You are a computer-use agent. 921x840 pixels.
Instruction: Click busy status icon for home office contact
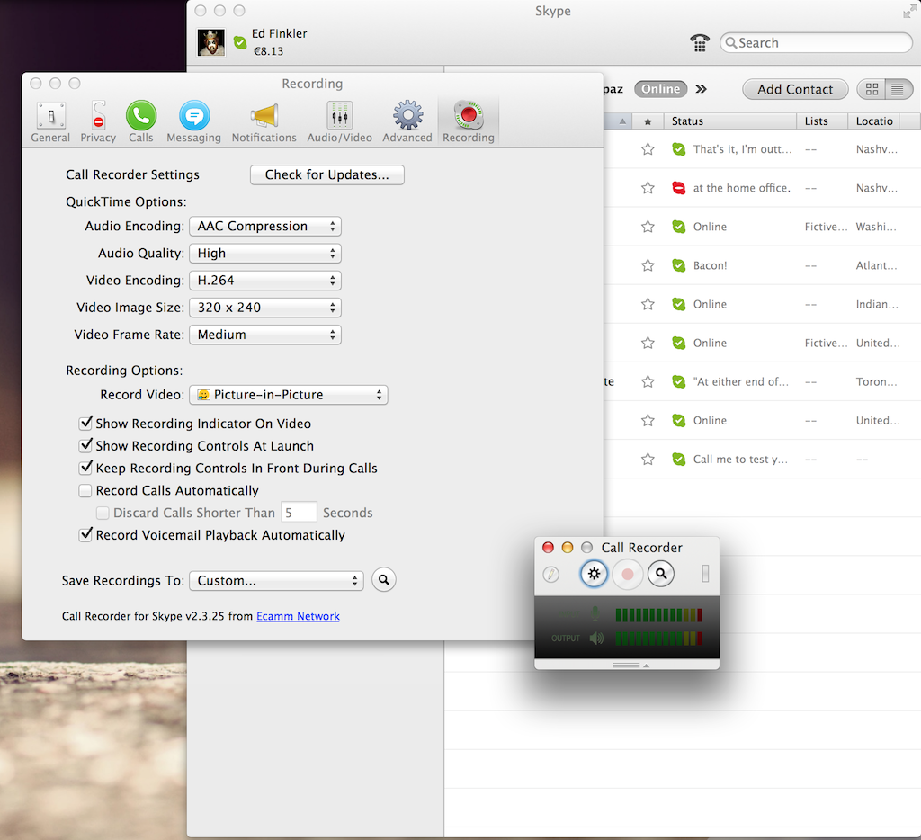tap(678, 188)
